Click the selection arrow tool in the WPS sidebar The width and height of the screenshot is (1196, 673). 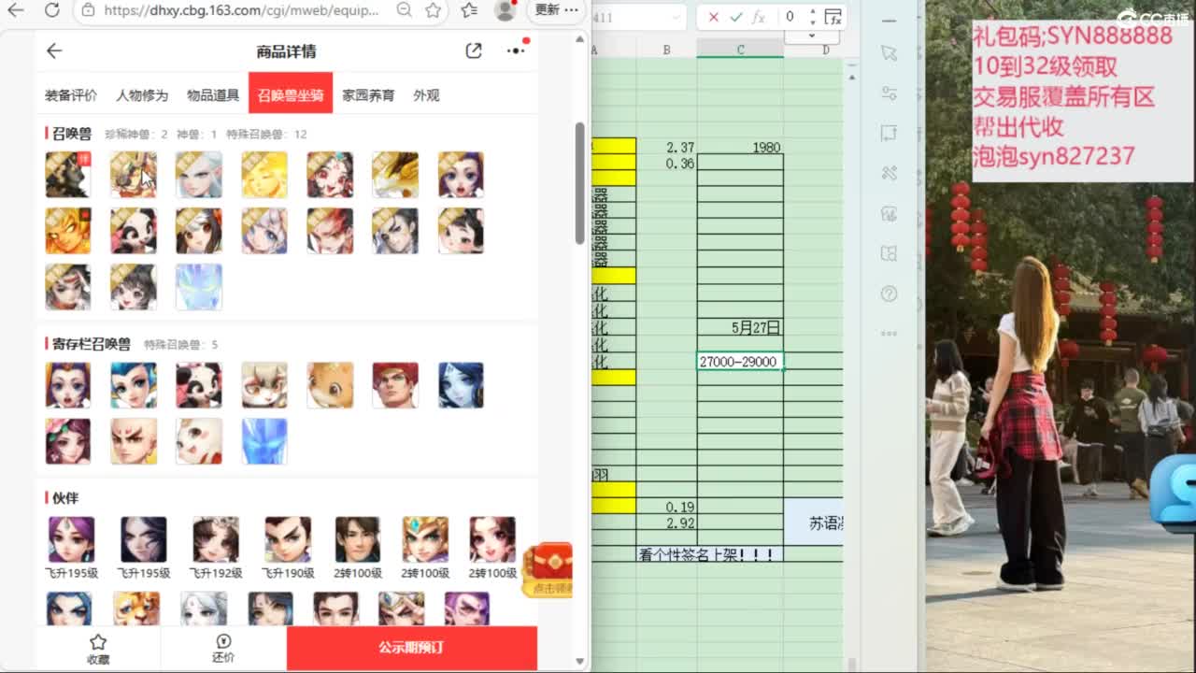click(x=889, y=53)
